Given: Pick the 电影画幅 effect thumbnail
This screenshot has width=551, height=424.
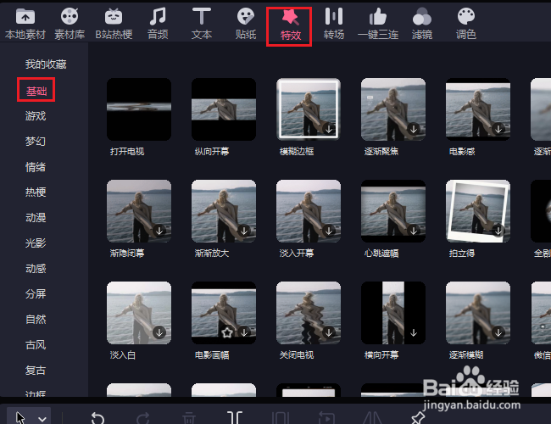Looking at the screenshot, I should pyautogui.click(x=224, y=313).
